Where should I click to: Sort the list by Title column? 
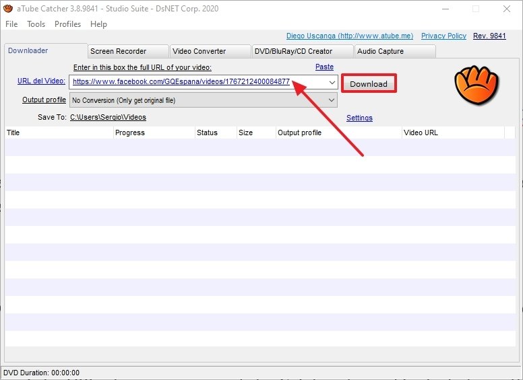[x=59, y=132]
